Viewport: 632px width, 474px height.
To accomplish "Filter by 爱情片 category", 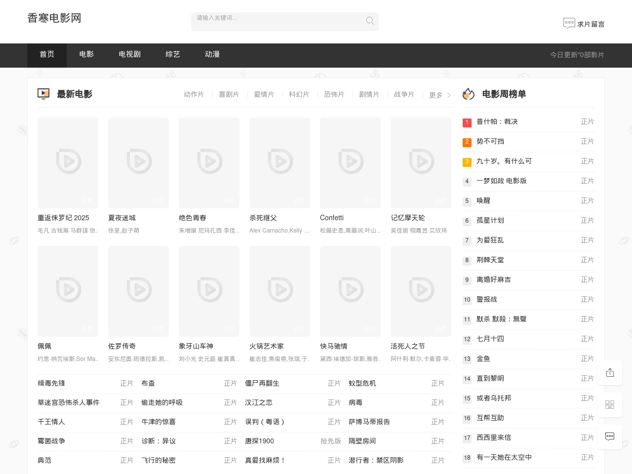I will pyautogui.click(x=264, y=94).
